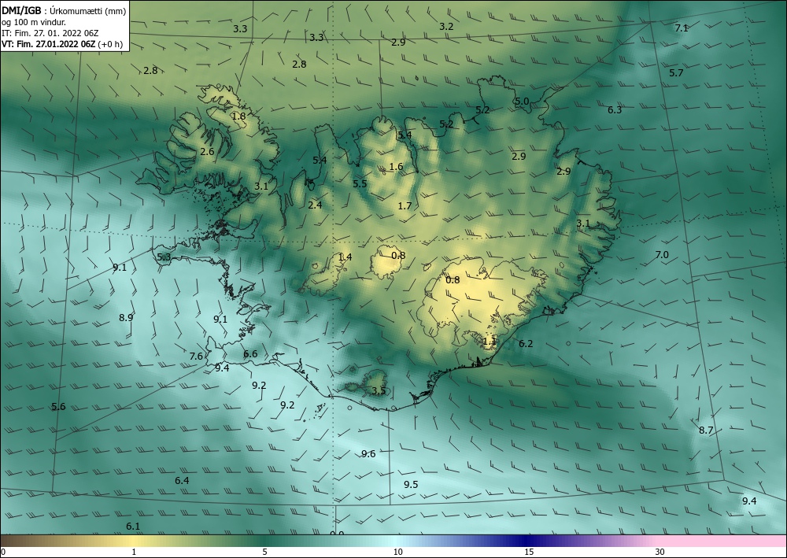This screenshot has height=558, width=787.
Task: Click the 5.0 value on the map
Action: click(522, 102)
